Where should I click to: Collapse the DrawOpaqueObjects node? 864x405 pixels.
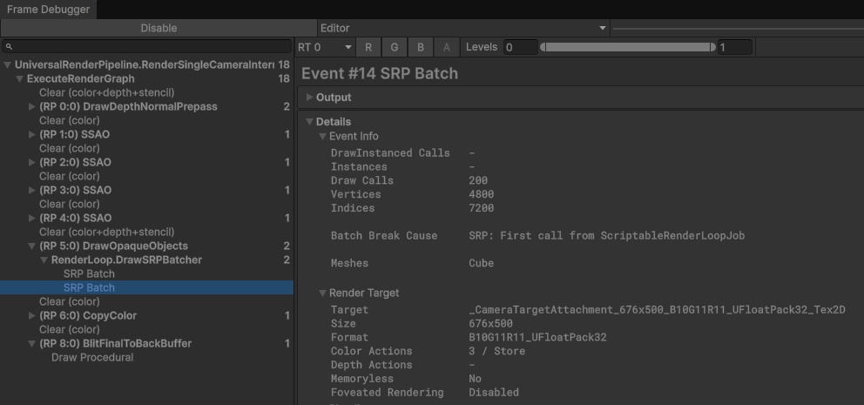tap(32, 246)
